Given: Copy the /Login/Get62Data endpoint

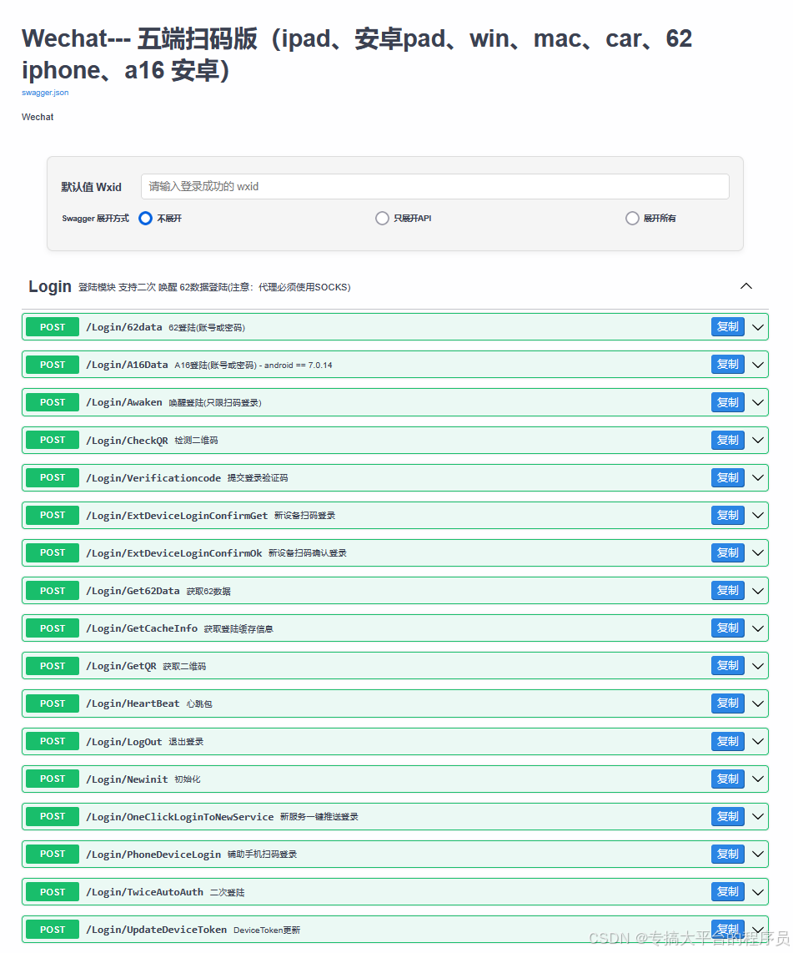Looking at the screenshot, I should (x=727, y=591).
